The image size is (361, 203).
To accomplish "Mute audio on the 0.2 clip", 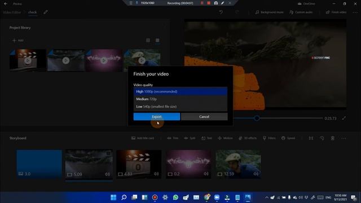I will coord(206,174).
